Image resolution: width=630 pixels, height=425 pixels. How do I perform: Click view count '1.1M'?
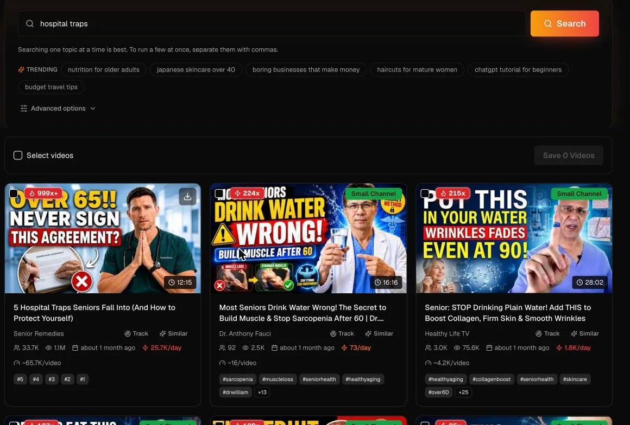(55, 347)
